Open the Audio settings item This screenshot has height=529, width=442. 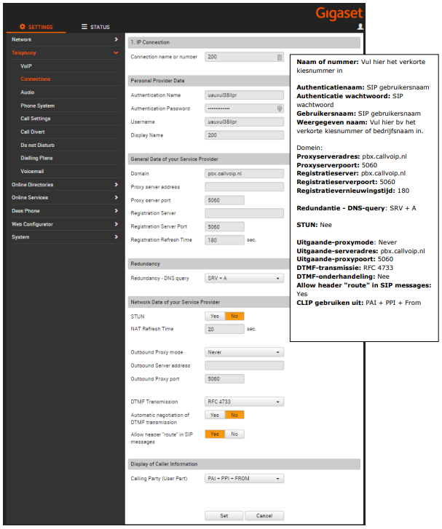pos(28,92)
